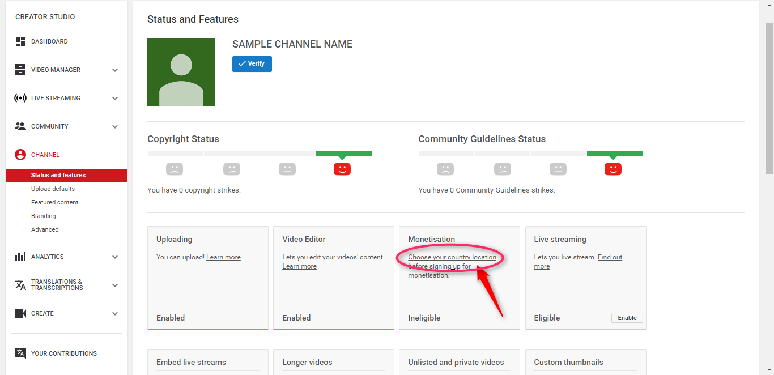This screenshot has height=375, width=774.
Task: Click the Custom thumbnails card title
Action: pyautogui.click(x=568, y=362)
